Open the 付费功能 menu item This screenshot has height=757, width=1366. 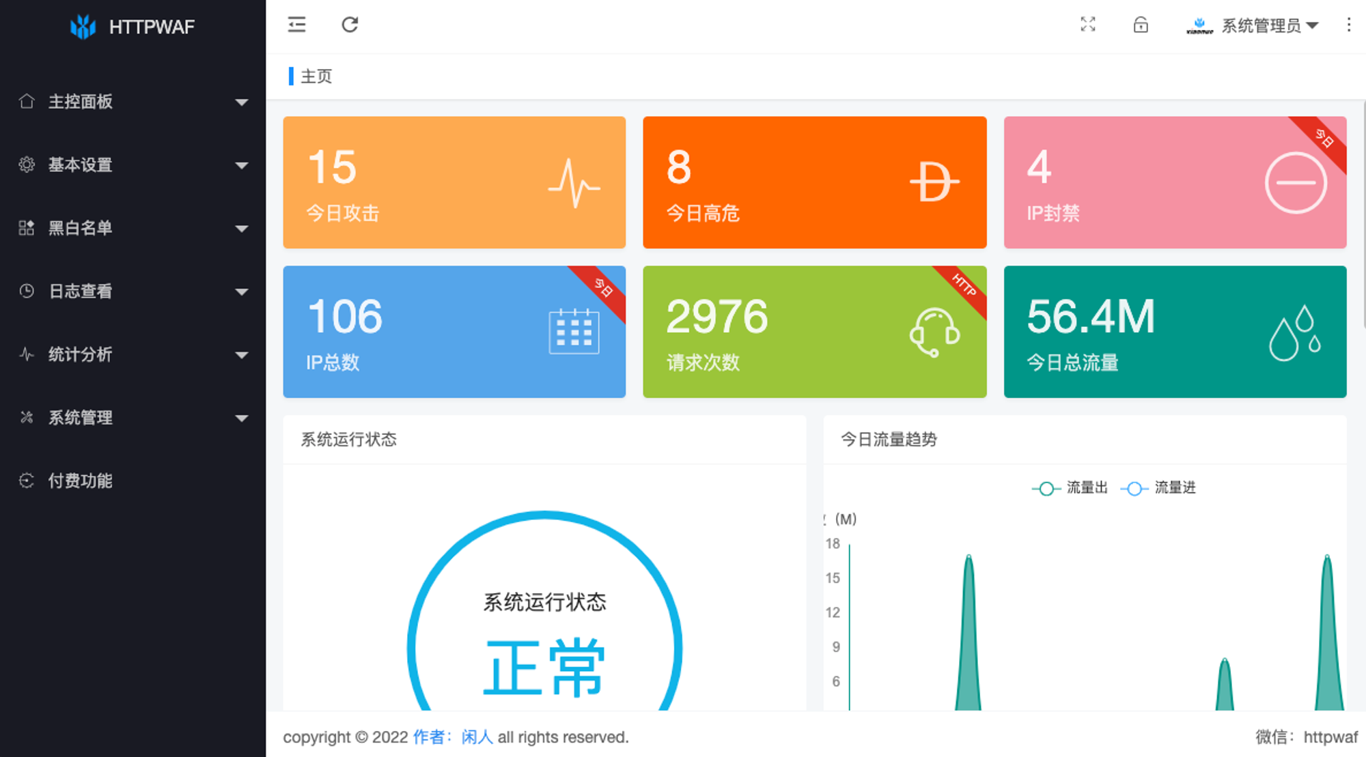point(81,481)
